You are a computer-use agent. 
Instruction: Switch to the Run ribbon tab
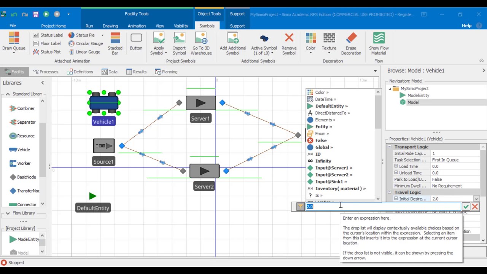(89, 26)
